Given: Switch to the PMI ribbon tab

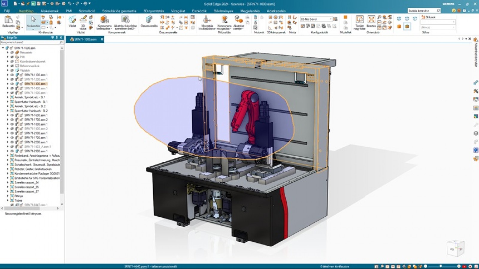Looking at the screenshot, I should click(69, 11).
